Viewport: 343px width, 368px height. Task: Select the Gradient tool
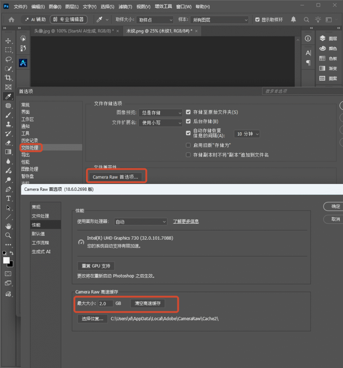[x=8, y=152]
